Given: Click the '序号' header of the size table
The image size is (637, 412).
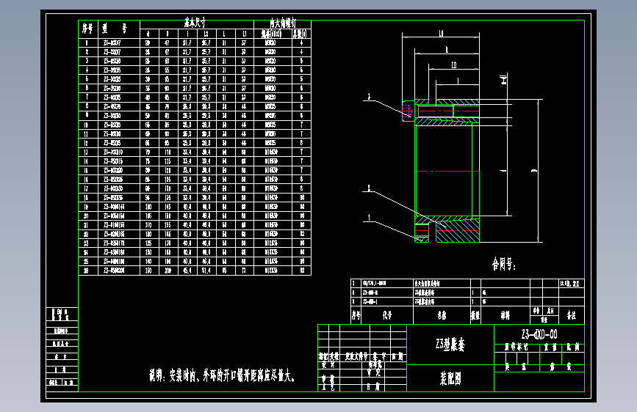Looking at the screenshot, I should [x=87, y=29].
